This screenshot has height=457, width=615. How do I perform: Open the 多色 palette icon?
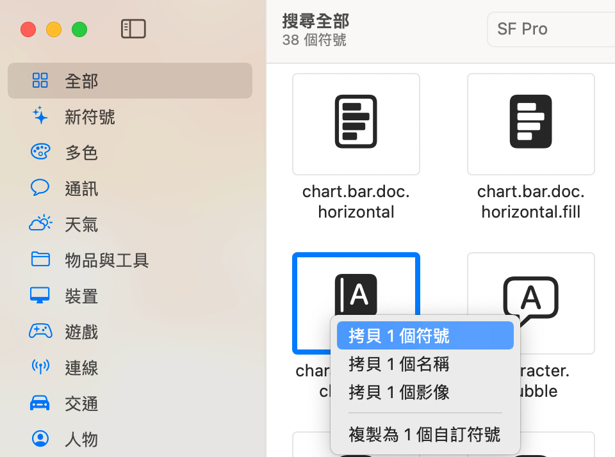coord(40,152)
